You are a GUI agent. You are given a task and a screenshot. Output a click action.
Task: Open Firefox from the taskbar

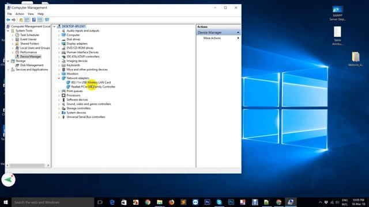tap(171, 202)
